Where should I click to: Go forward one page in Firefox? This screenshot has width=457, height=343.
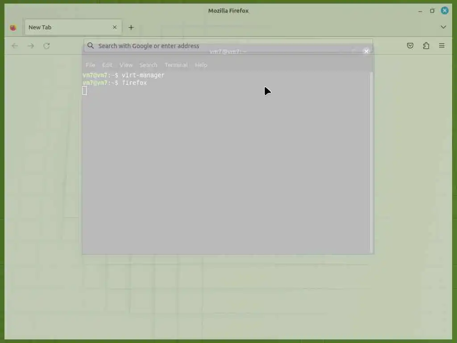[x=31, y=46]
